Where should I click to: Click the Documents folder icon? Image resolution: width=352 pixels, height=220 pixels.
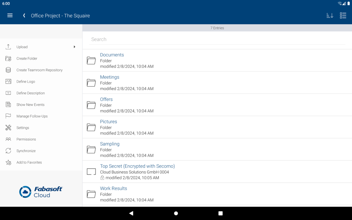pyautogui.click(x=91, y=60)
